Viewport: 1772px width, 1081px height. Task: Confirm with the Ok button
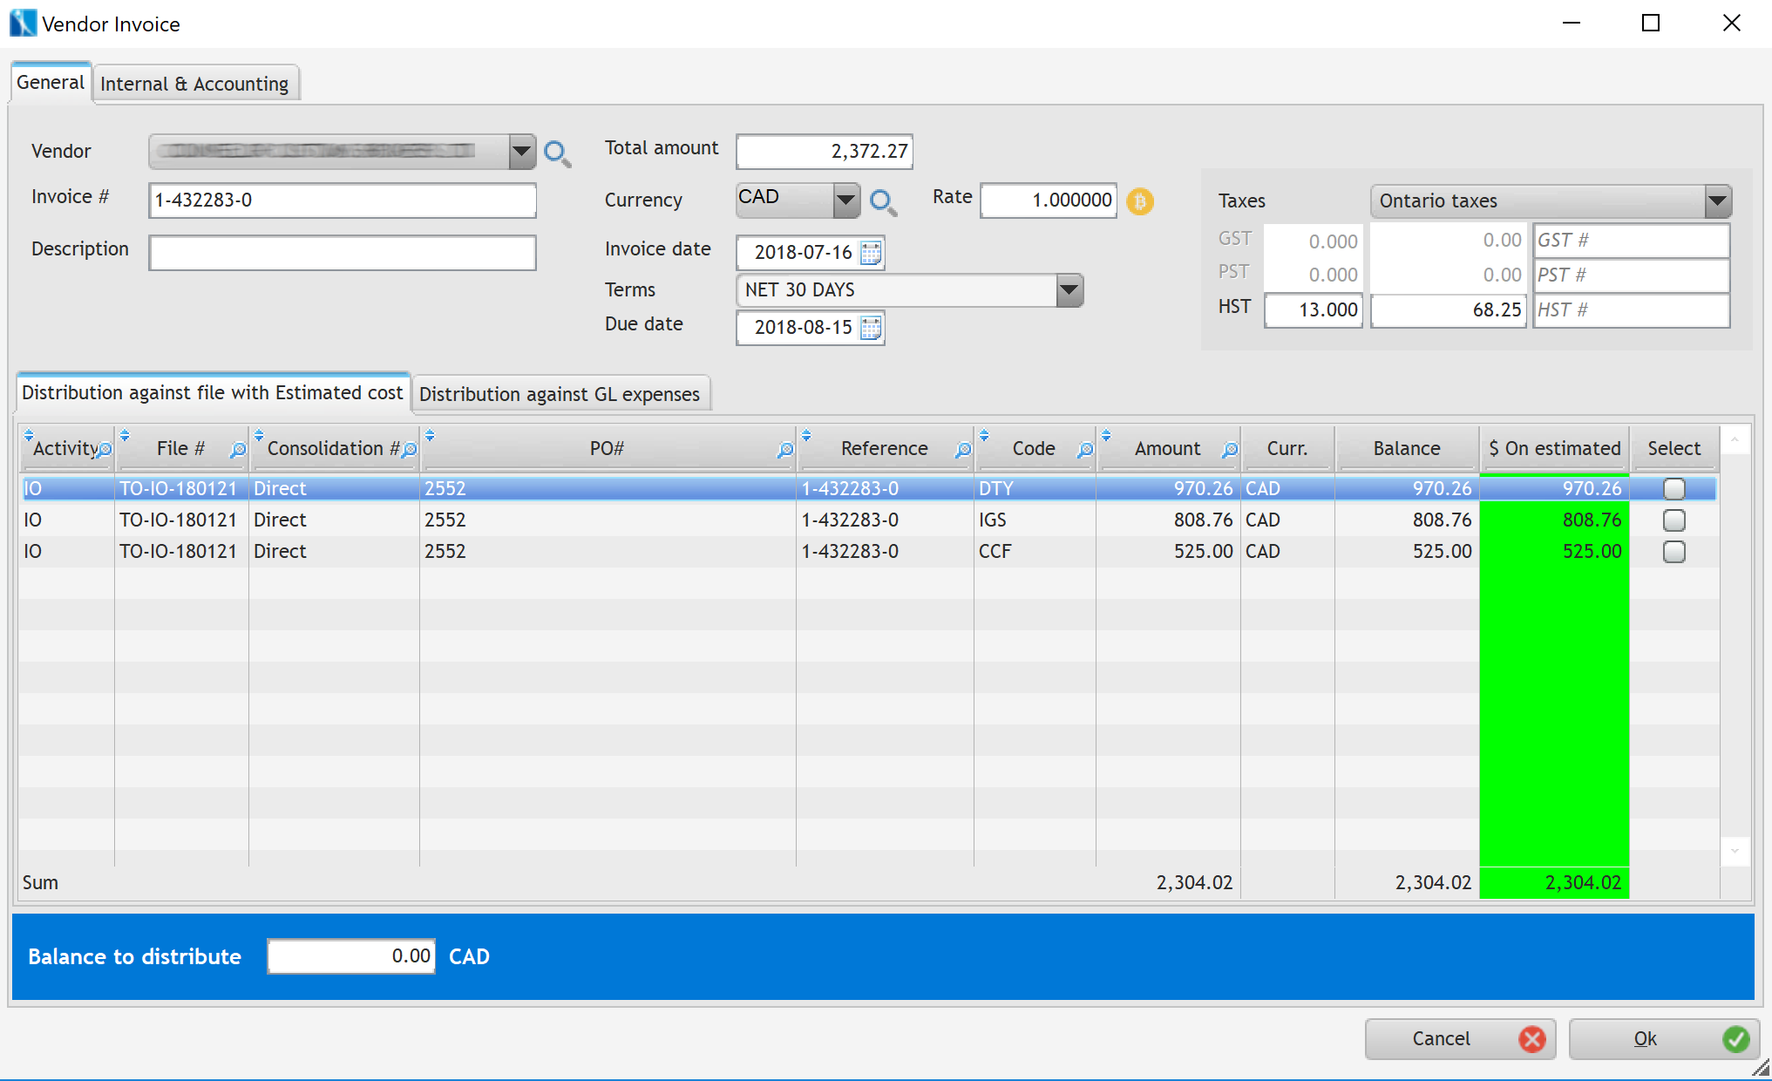coord(1662,1038)
